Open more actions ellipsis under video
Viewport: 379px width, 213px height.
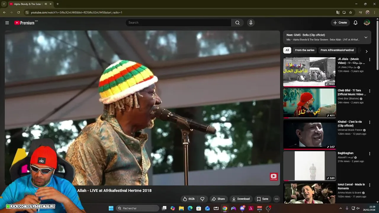click(x=277, y=199)
